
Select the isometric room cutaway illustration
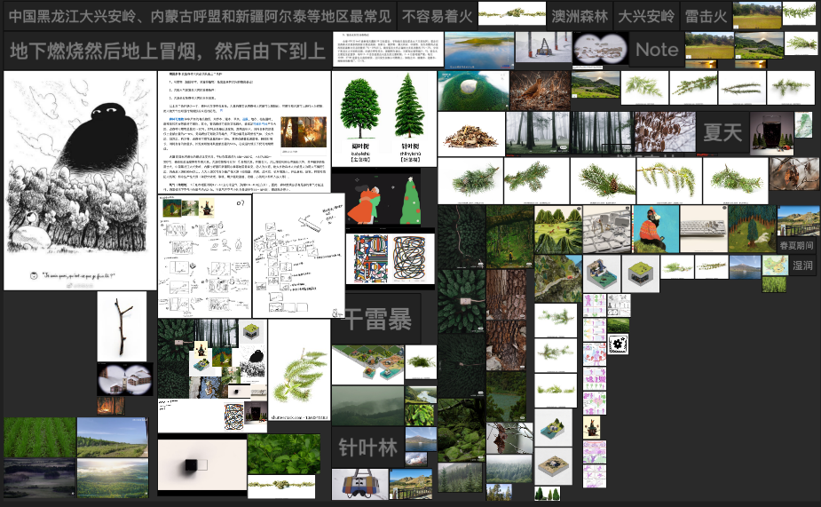(x=602, y=273)
